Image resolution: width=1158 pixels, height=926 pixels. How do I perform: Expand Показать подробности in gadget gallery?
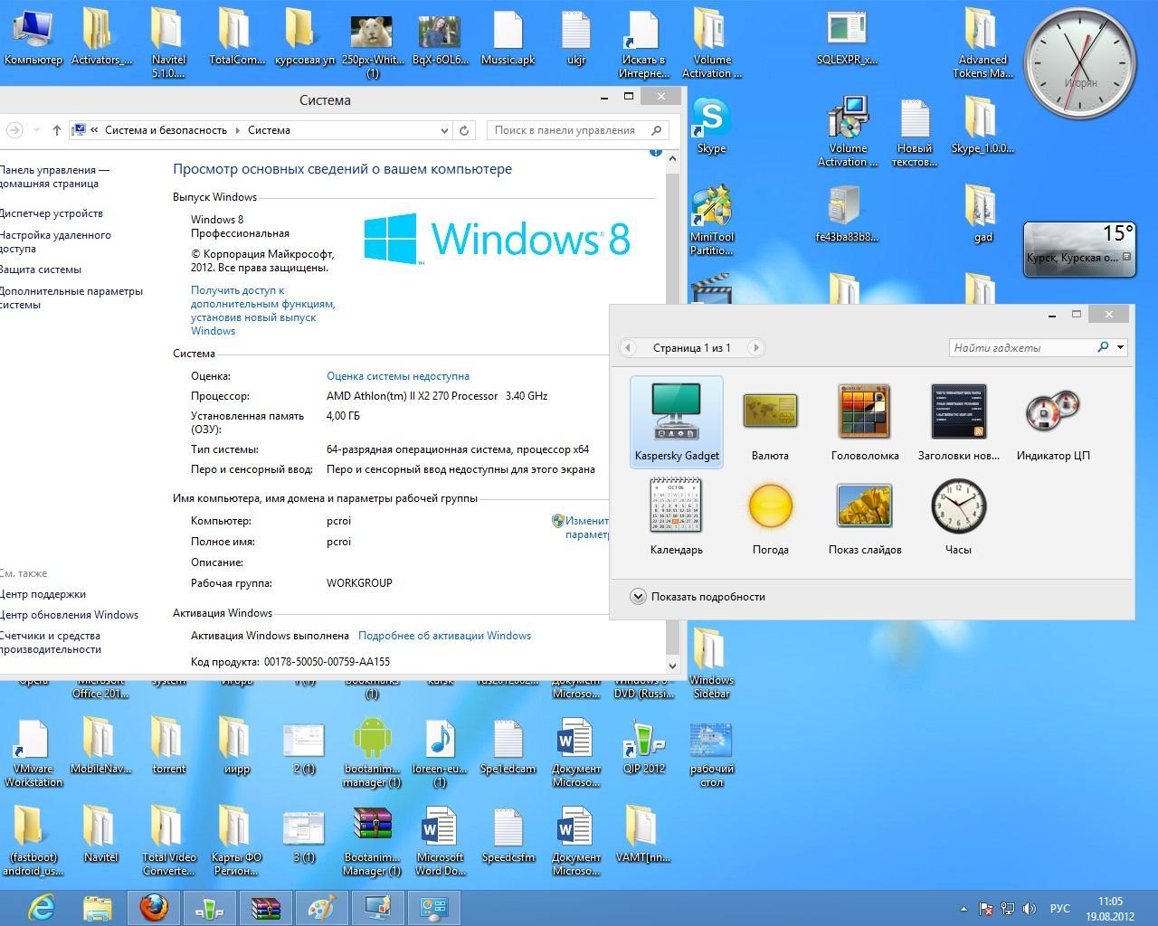[x=698, y=596]
